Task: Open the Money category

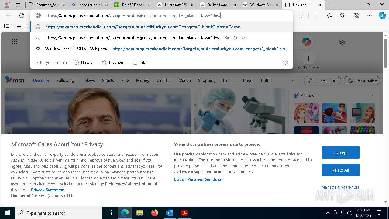Action: coord(143,80)
